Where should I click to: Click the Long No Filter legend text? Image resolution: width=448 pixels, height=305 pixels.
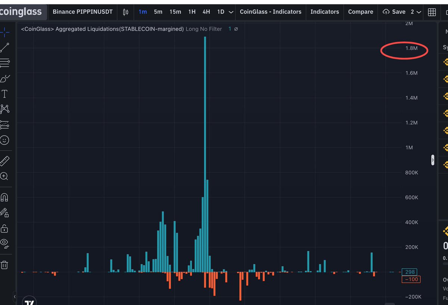tap(204, 29)
